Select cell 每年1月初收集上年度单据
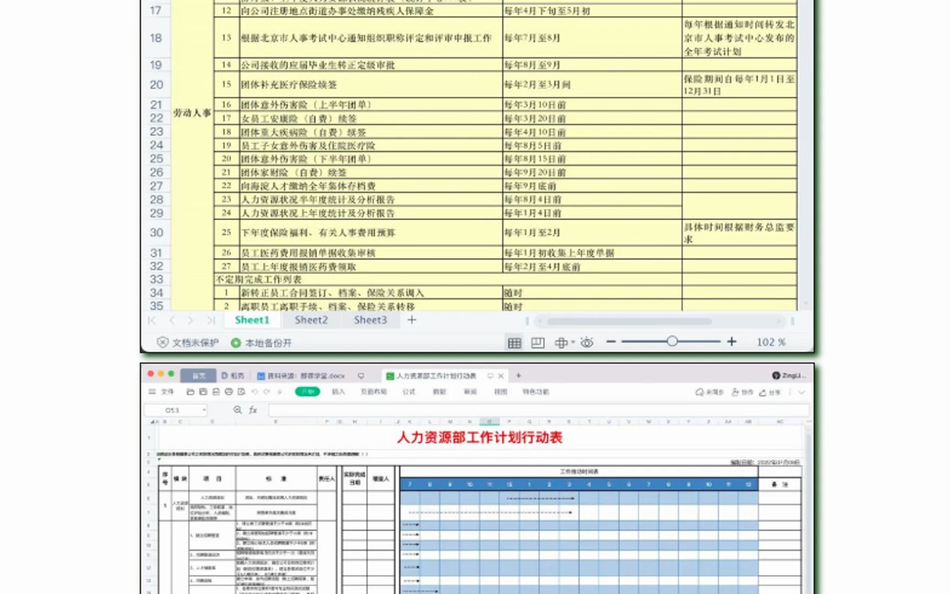Screen dimensions: 951x594 point(592,253)
